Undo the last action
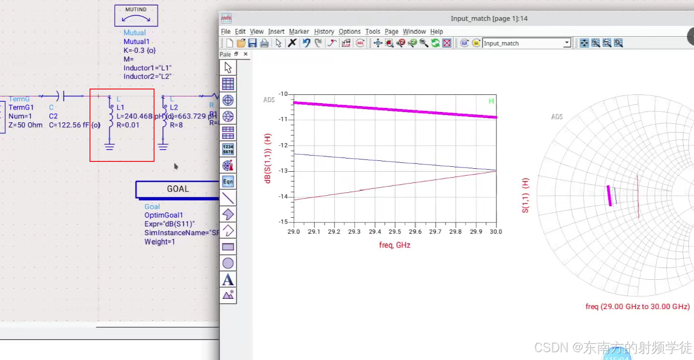This screenshot has width=694, height=360. pos(306,43)
